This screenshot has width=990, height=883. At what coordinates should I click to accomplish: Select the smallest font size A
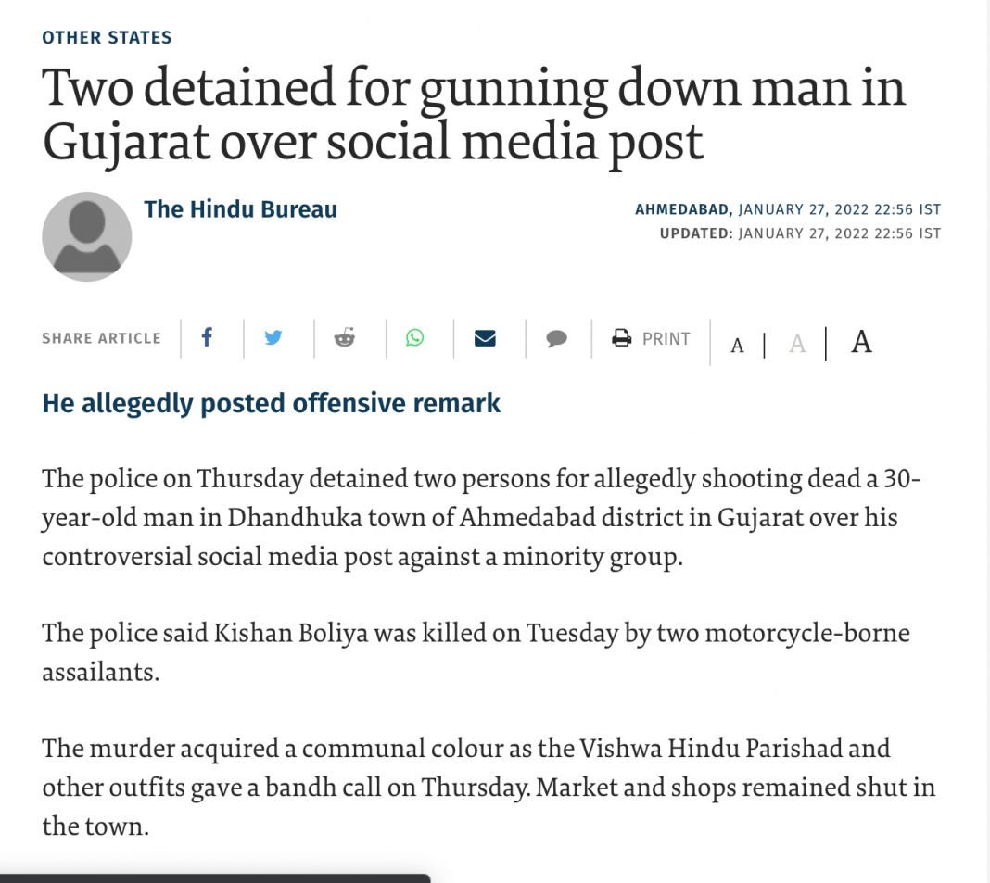(737, 346)
